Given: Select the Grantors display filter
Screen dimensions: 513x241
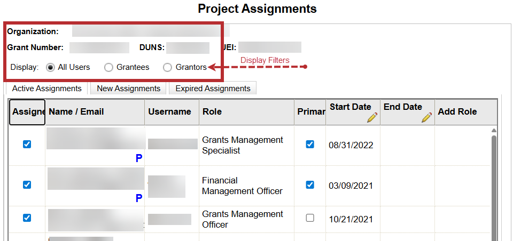Looking at the screenshot, I should tap(167, 68).
